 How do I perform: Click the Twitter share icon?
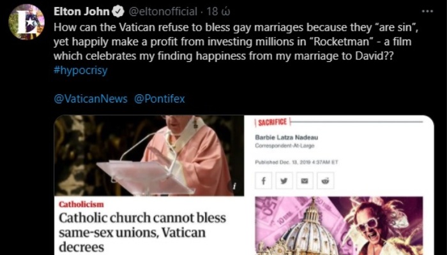tap(284, 180)
